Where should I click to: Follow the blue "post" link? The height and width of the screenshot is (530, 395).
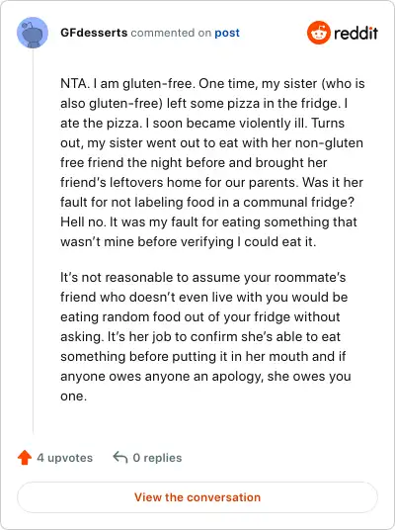point(227,34)
